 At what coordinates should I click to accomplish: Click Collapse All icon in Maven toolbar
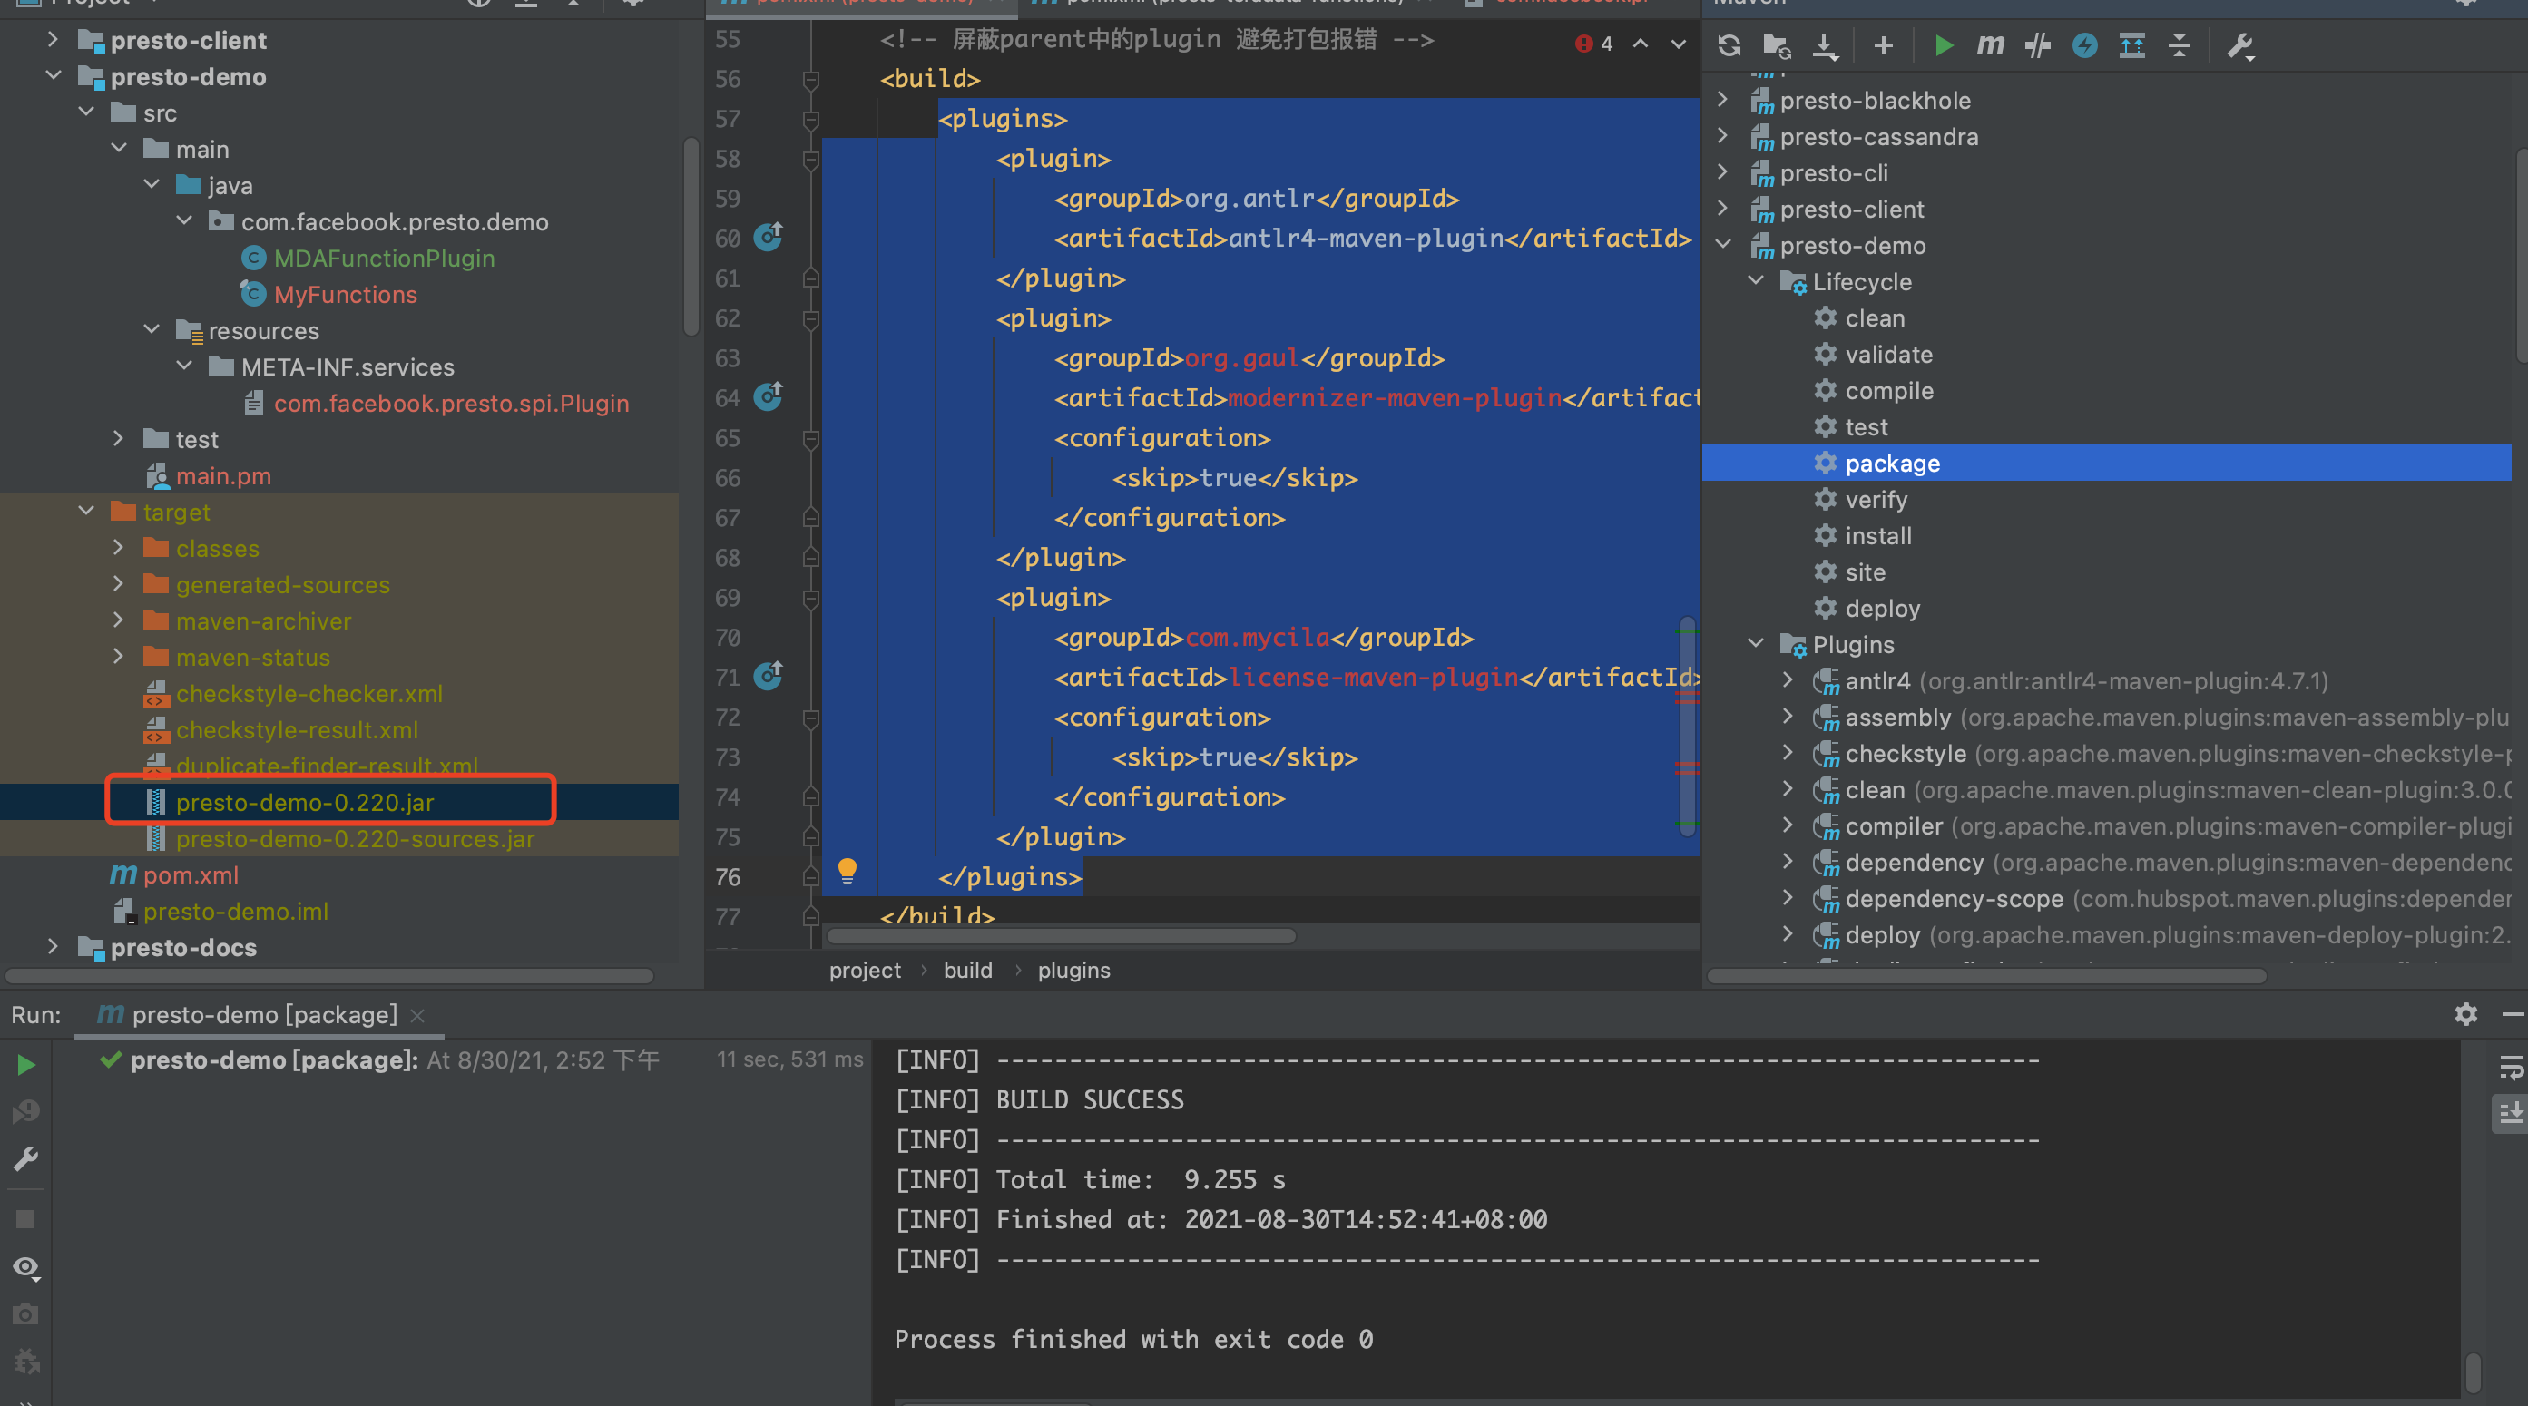tap(2179, 45)
